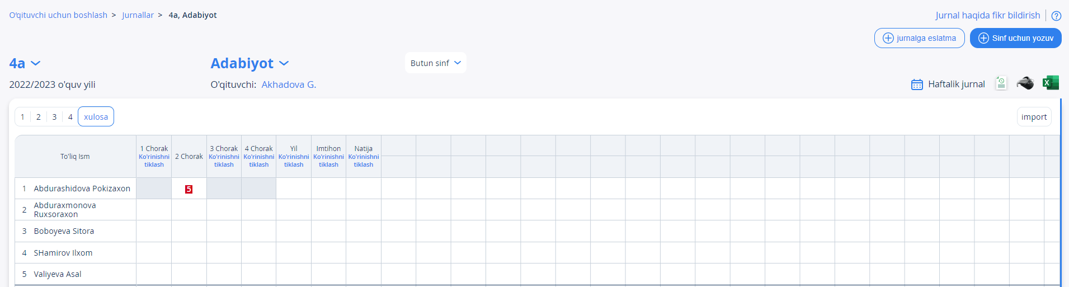
Task: Export journal using the Excel icon
Action: click(1051, 83)
